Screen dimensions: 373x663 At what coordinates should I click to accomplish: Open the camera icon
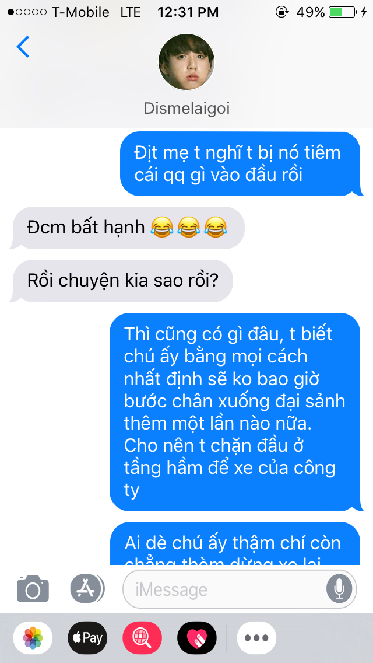point(33,588)
